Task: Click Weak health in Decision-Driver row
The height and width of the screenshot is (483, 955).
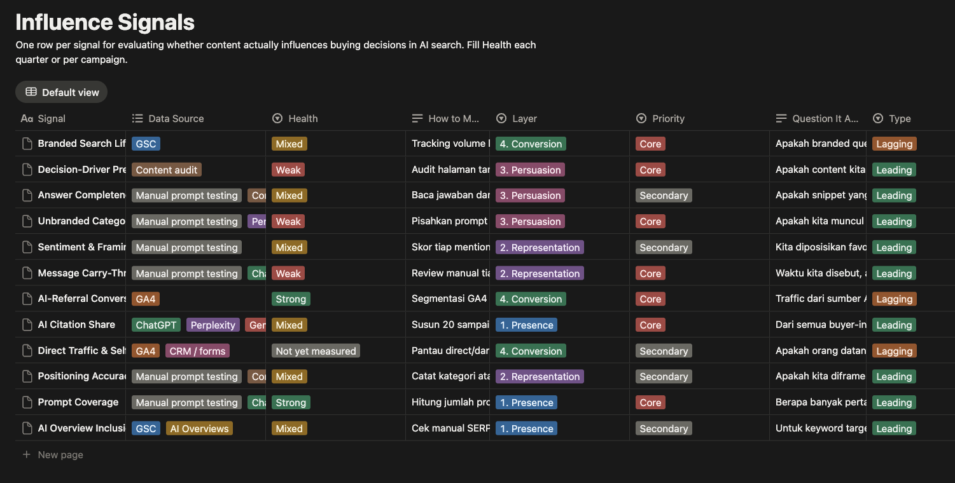Action: [288, 170]
